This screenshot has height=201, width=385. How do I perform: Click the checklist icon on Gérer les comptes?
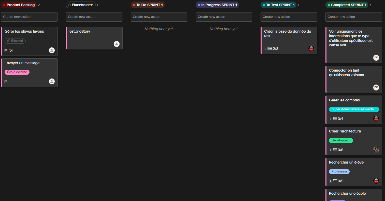335,119
